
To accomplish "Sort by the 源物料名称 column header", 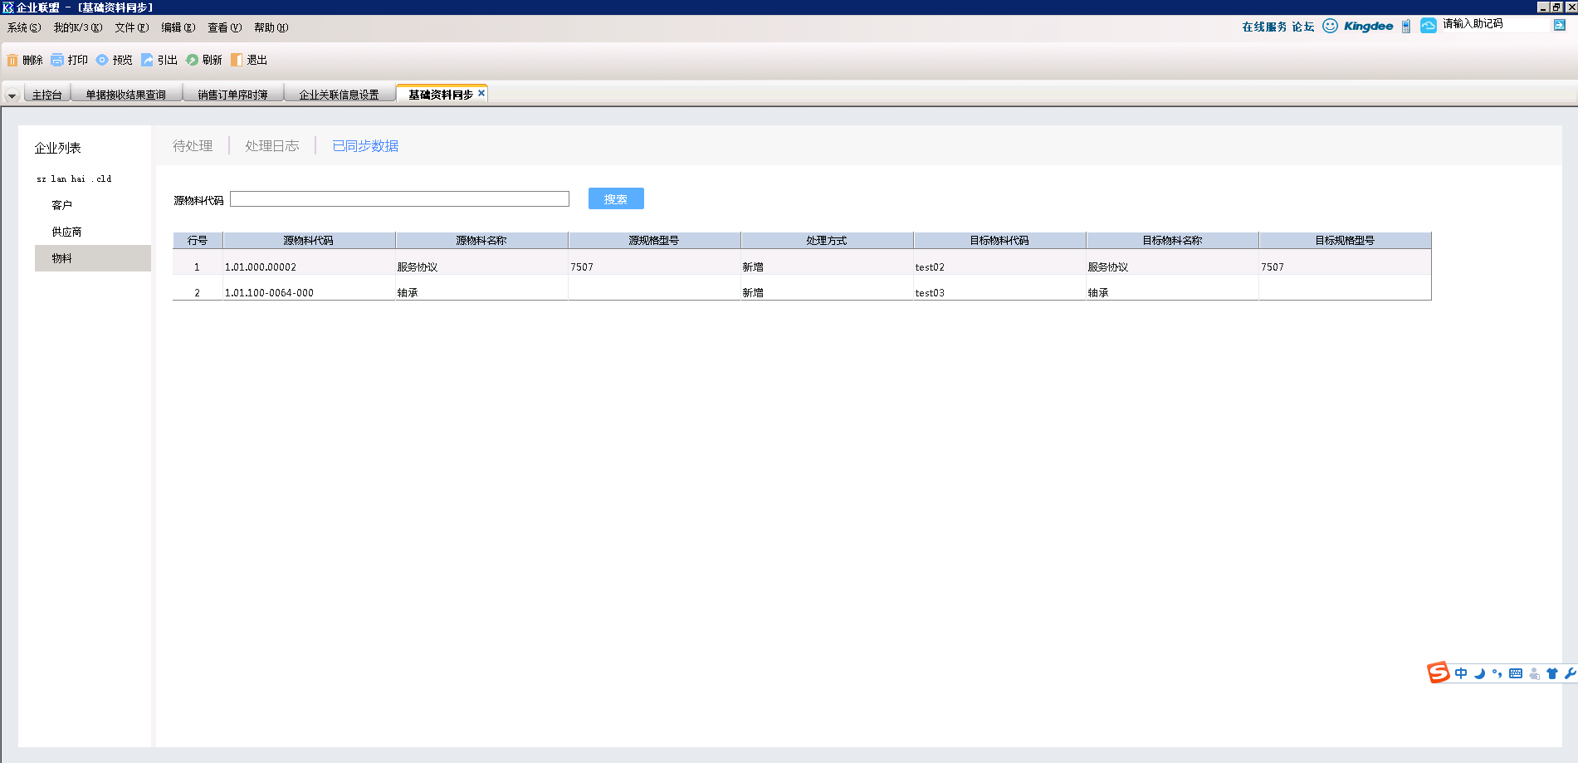I will (x=481, y=241).
